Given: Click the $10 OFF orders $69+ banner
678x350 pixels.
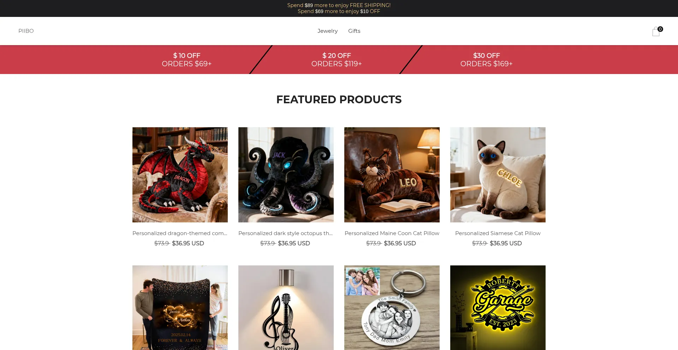Looking at the screenshot, I should [186, 60].
